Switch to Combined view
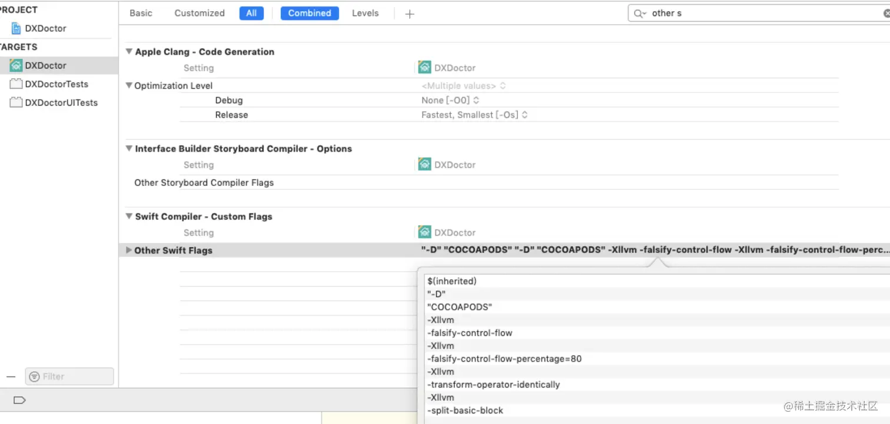Viewport: 890px width, 424px height. click(x=310, y=13)
